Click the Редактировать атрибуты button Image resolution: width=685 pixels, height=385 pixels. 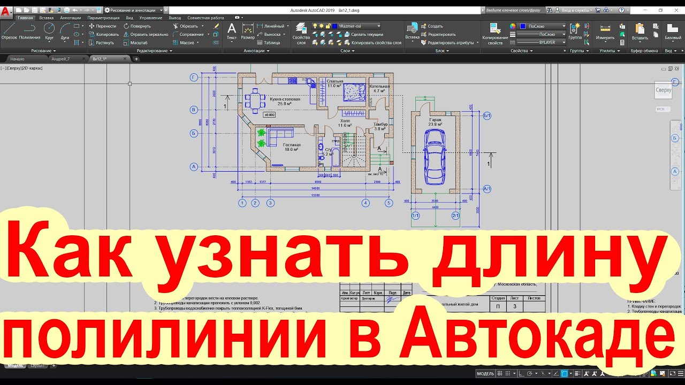447,42
